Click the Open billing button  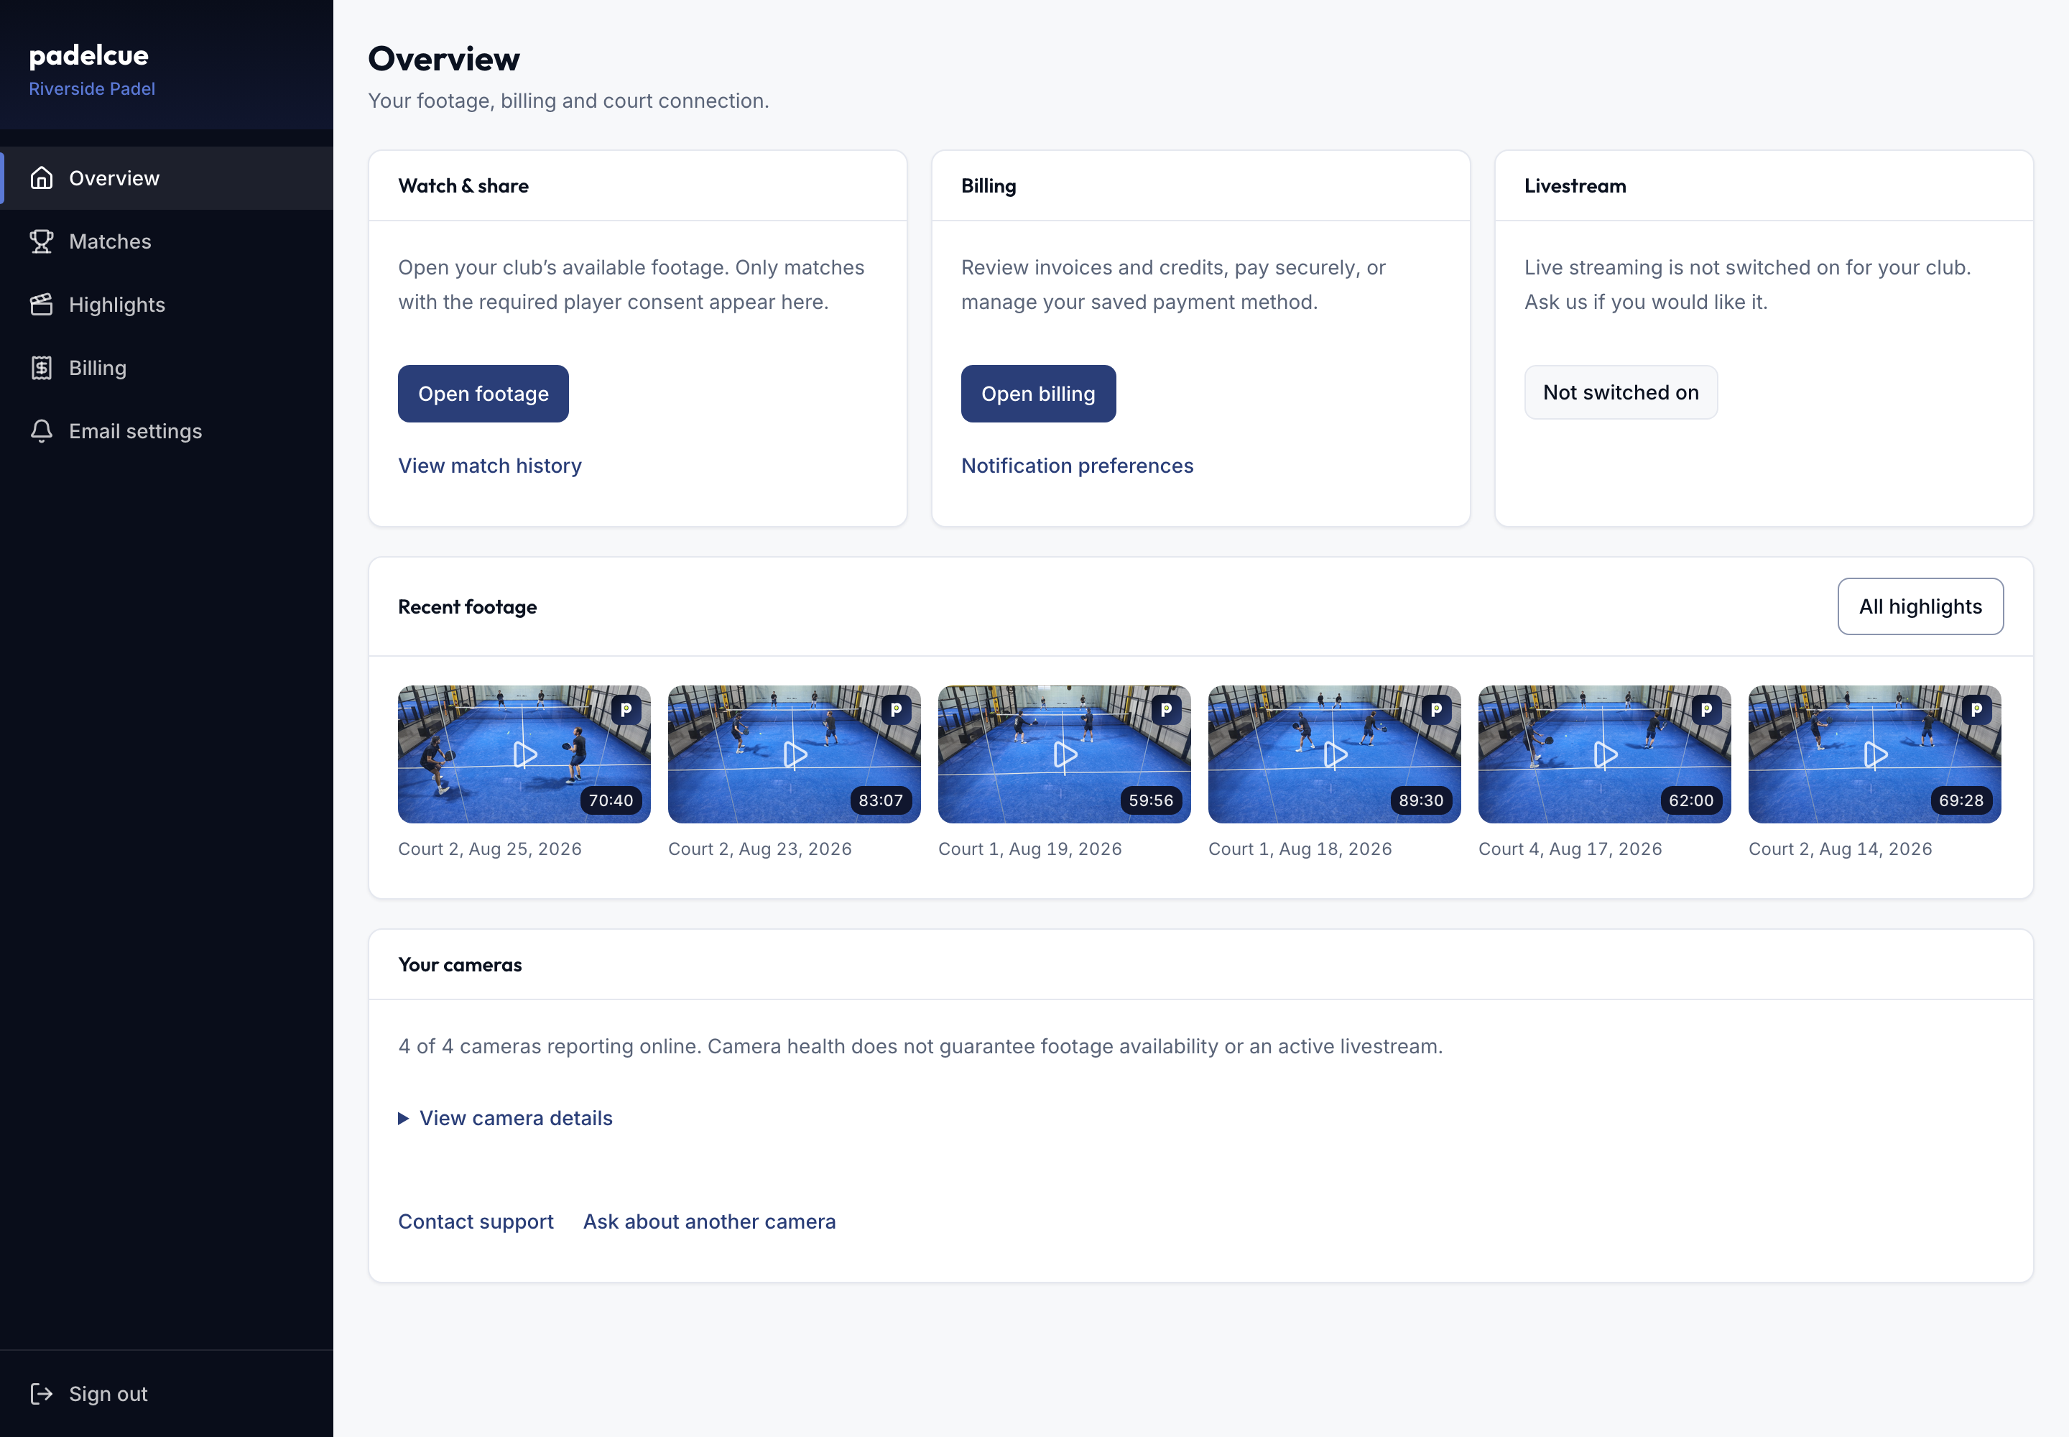pos(1038,394)
